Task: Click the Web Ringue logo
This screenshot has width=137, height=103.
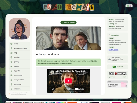Action: pyautogui.click(x=118, y=73)
